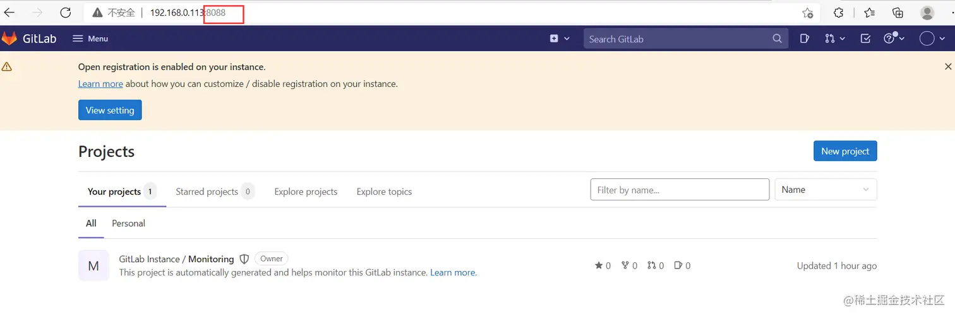The width and height of the screenshot is (955, 317).
Task: Click the New project button
Action: pos(845,151)
